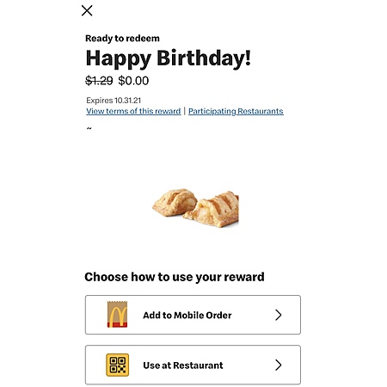This screenshot has height=387, width=387.
Task: Click the yellow QR code icon
Action: [x=118, y=365]
